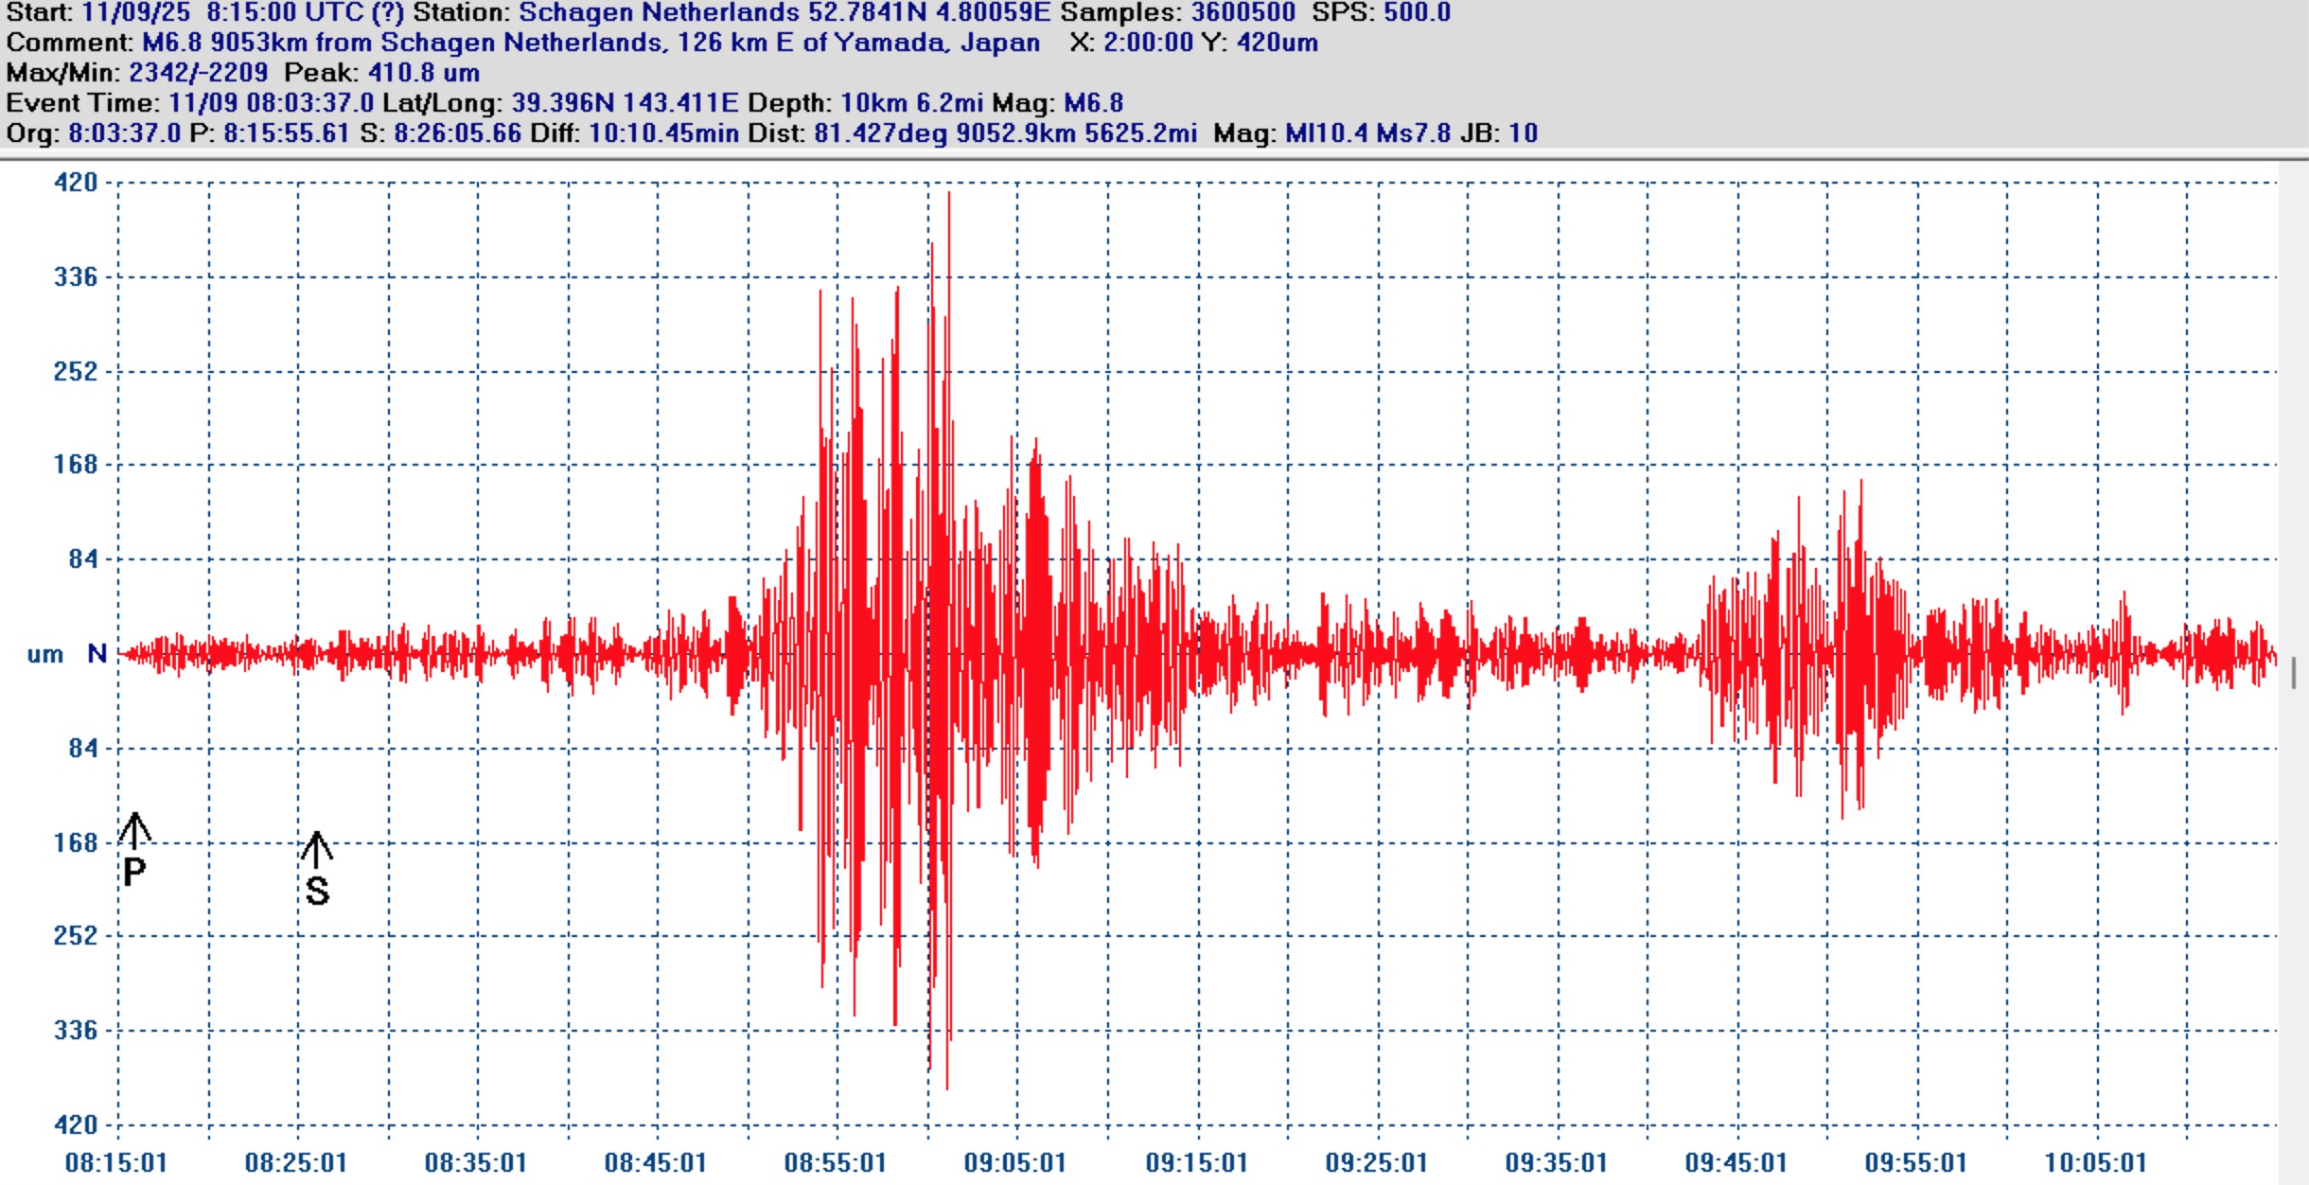Click the Event Time value in header
This screenshot has height=1185, width=2309.
(x=271, y=103)
